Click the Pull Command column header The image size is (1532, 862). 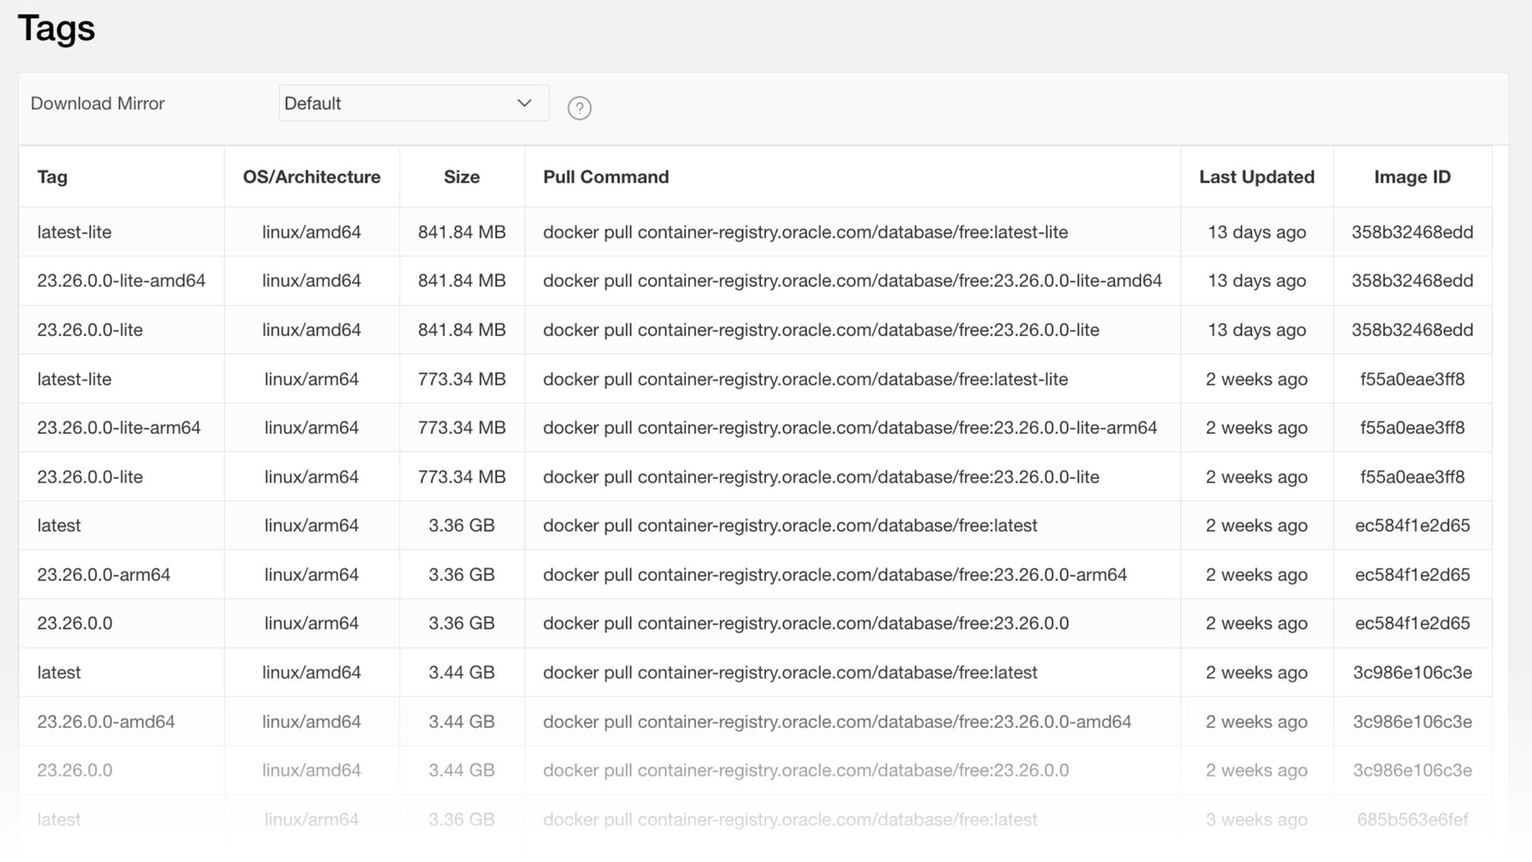pyautogui.click(x=606, y=177)
